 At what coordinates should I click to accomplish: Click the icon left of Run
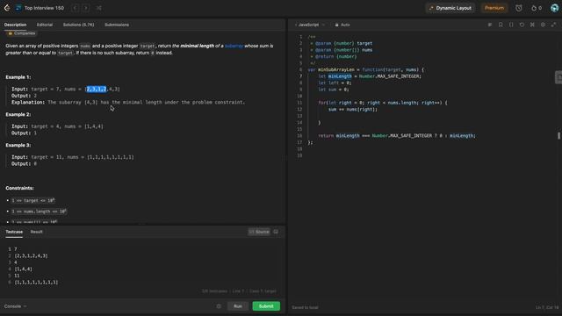(219, 306)
